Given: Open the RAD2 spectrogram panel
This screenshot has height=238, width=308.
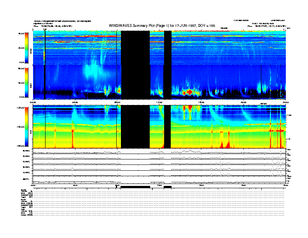Looking at the screenshot, I should pos(159,48).
